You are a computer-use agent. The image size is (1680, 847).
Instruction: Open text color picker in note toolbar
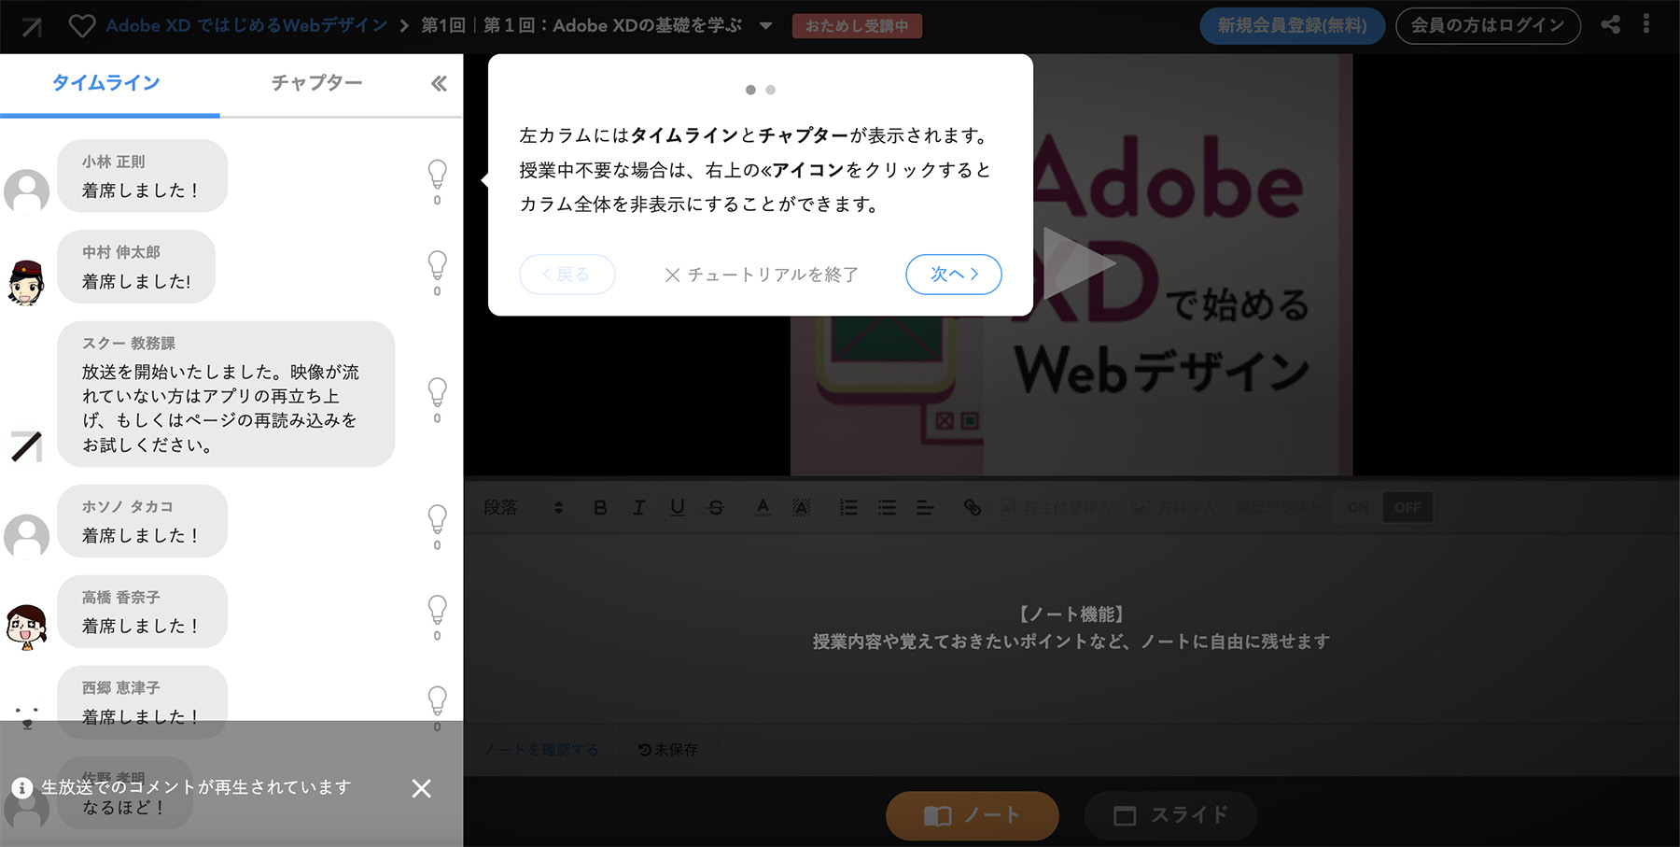point(763,507)
